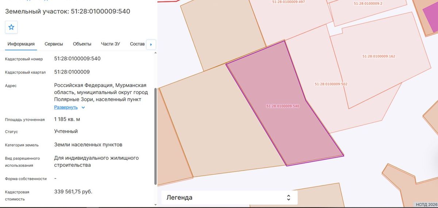Screen dimensions: 438x208
Task: Select parcel 51:28:0100009:2 on map
Action: click(368, 3)
